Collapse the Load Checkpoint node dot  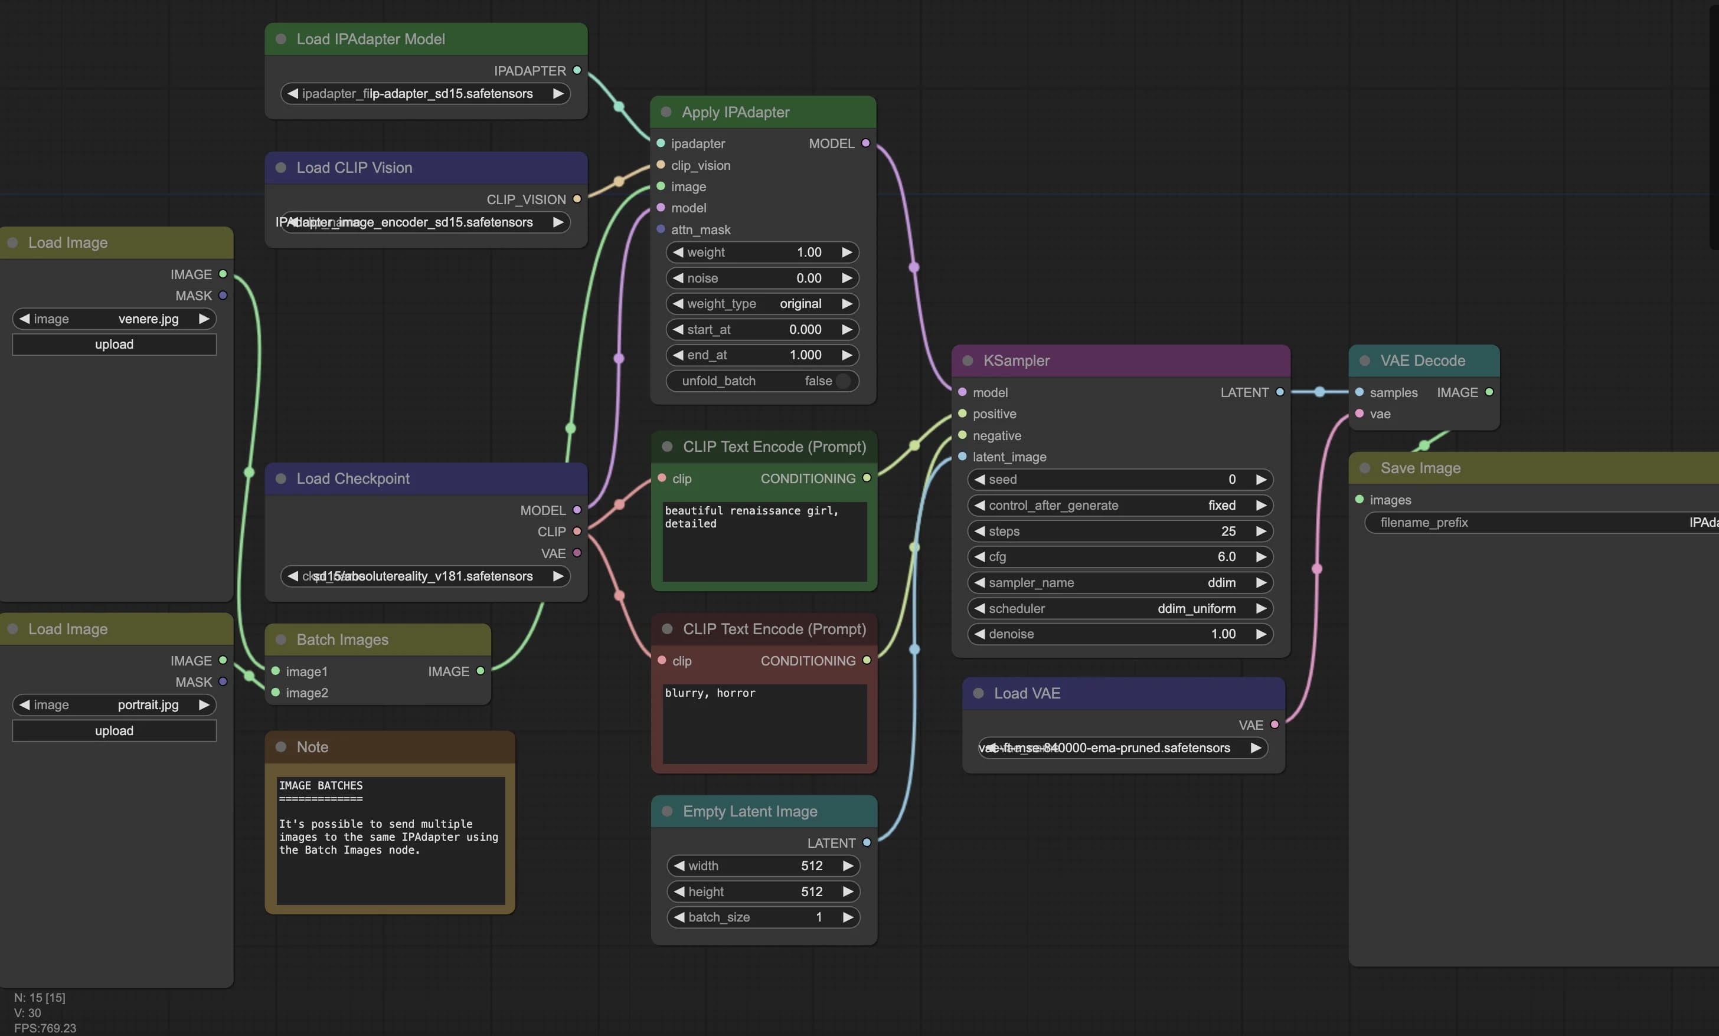[281, 478]
